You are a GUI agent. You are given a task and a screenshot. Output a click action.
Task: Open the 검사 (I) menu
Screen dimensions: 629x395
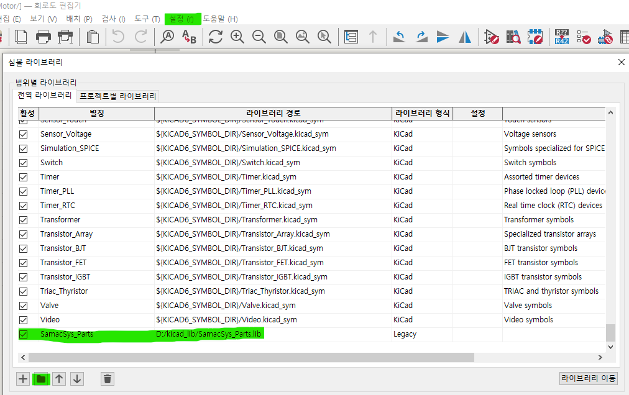(x=114, y=19)
